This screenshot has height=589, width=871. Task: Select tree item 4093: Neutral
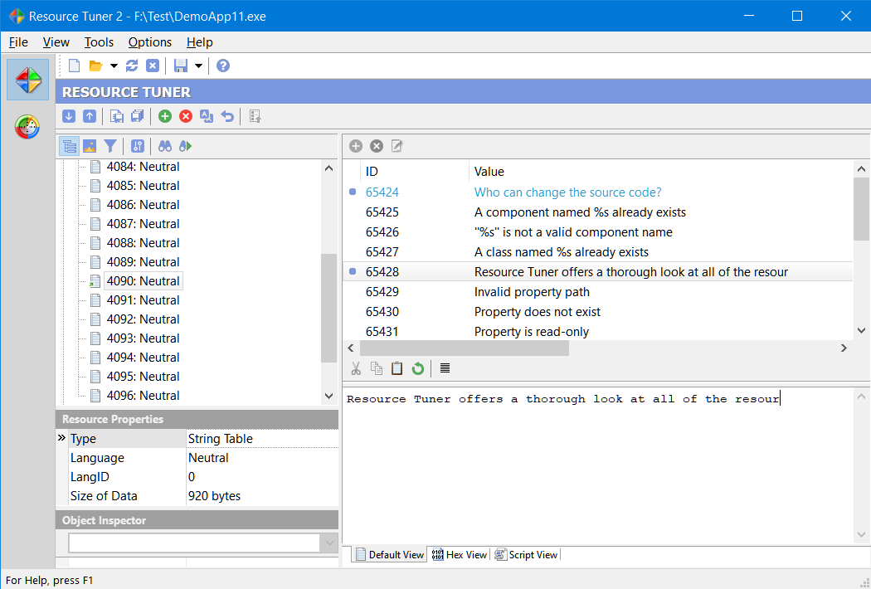tap(143, 338)
